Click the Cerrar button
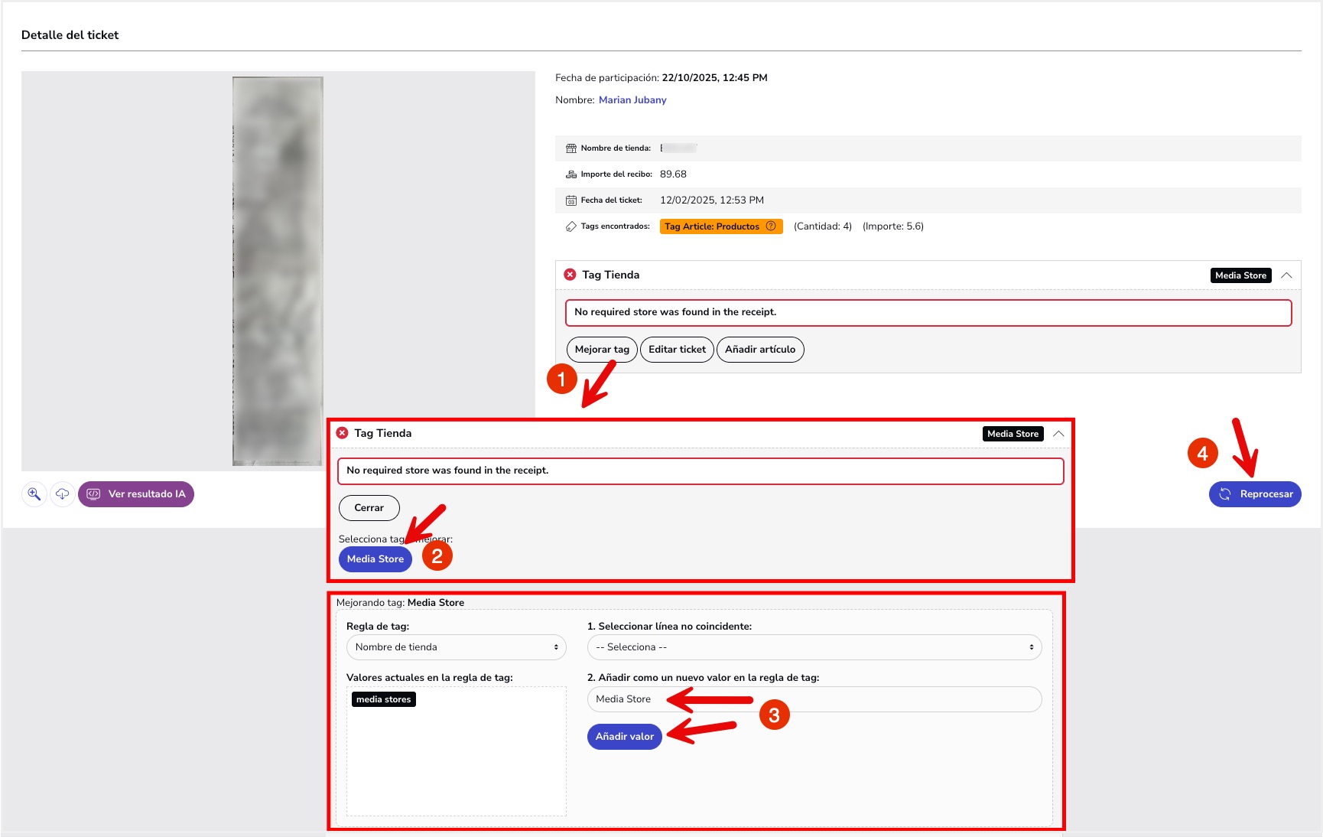The image size is (1323, 837). tap(369, 508)
